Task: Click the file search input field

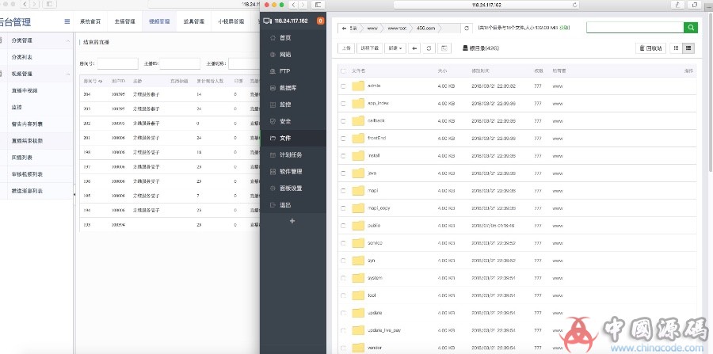Action: (x=635, y=28)
